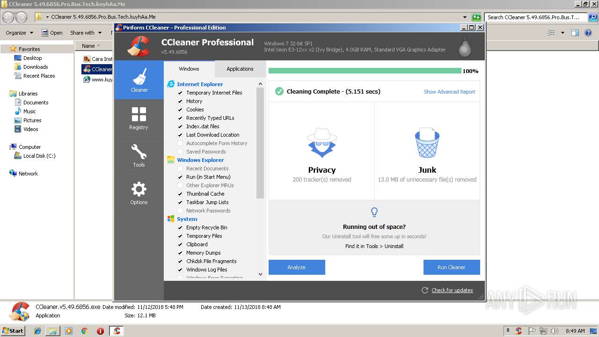Viewport: 599px width, 337px height.
Task: Uncheck History under Internet Explorer
Action: point(180,101)
